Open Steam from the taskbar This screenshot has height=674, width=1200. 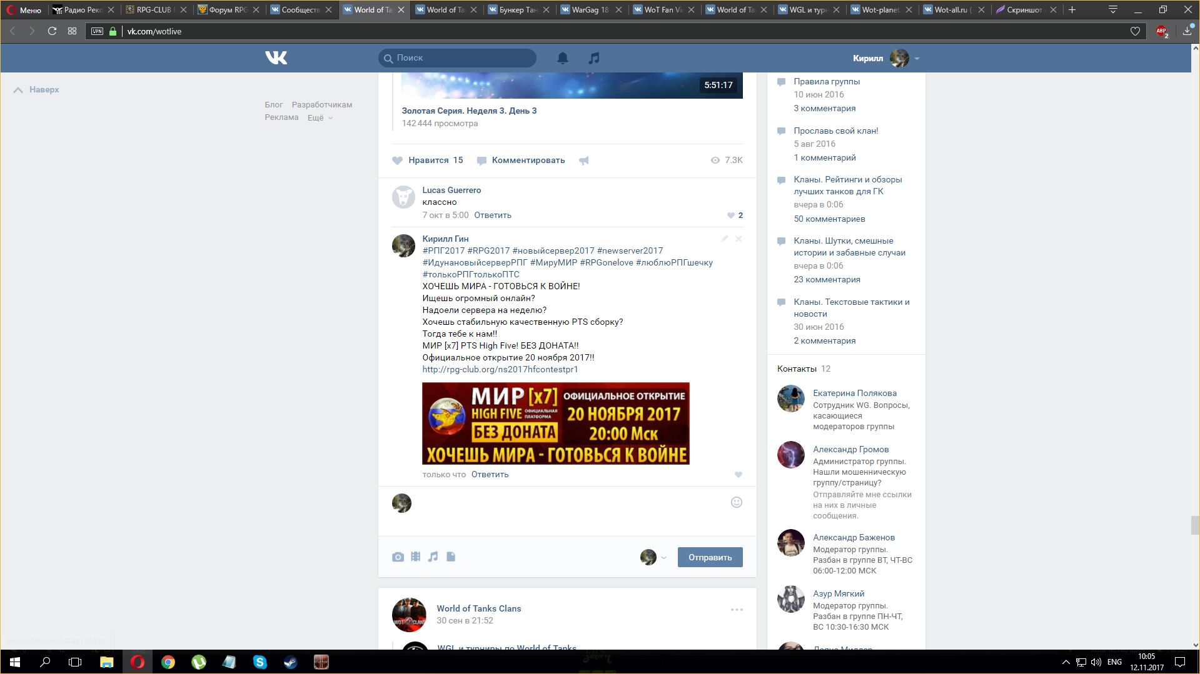pyautogui.click(x=290, y=662)
